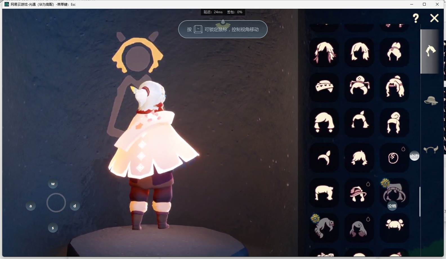Maximize the cloud game window

point(424,4)
